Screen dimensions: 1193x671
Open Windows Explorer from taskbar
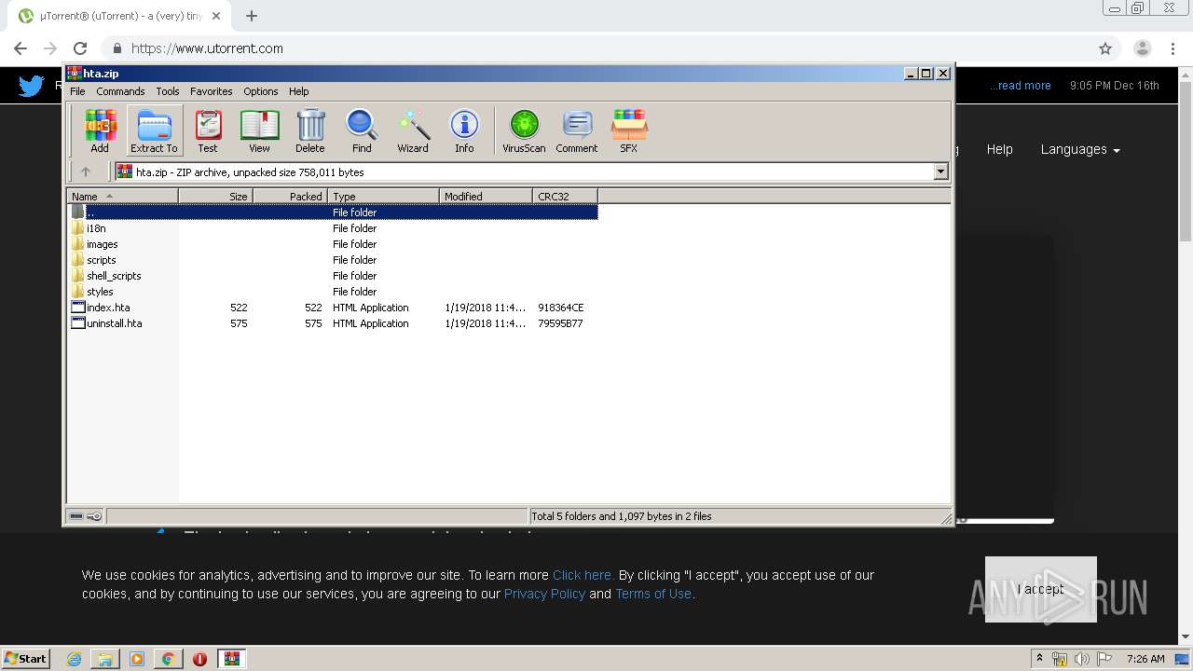point(105,659)
